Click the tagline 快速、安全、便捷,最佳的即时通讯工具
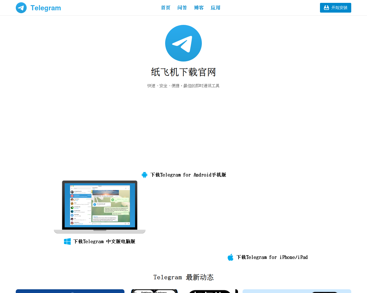The height and width of the screenshot is (293, 367). point(183,86)
